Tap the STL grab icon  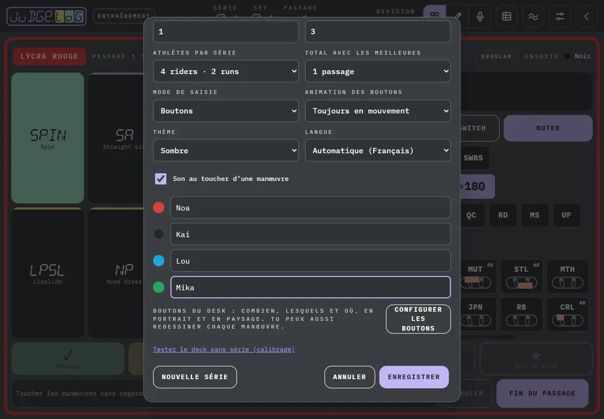point(522,276)
